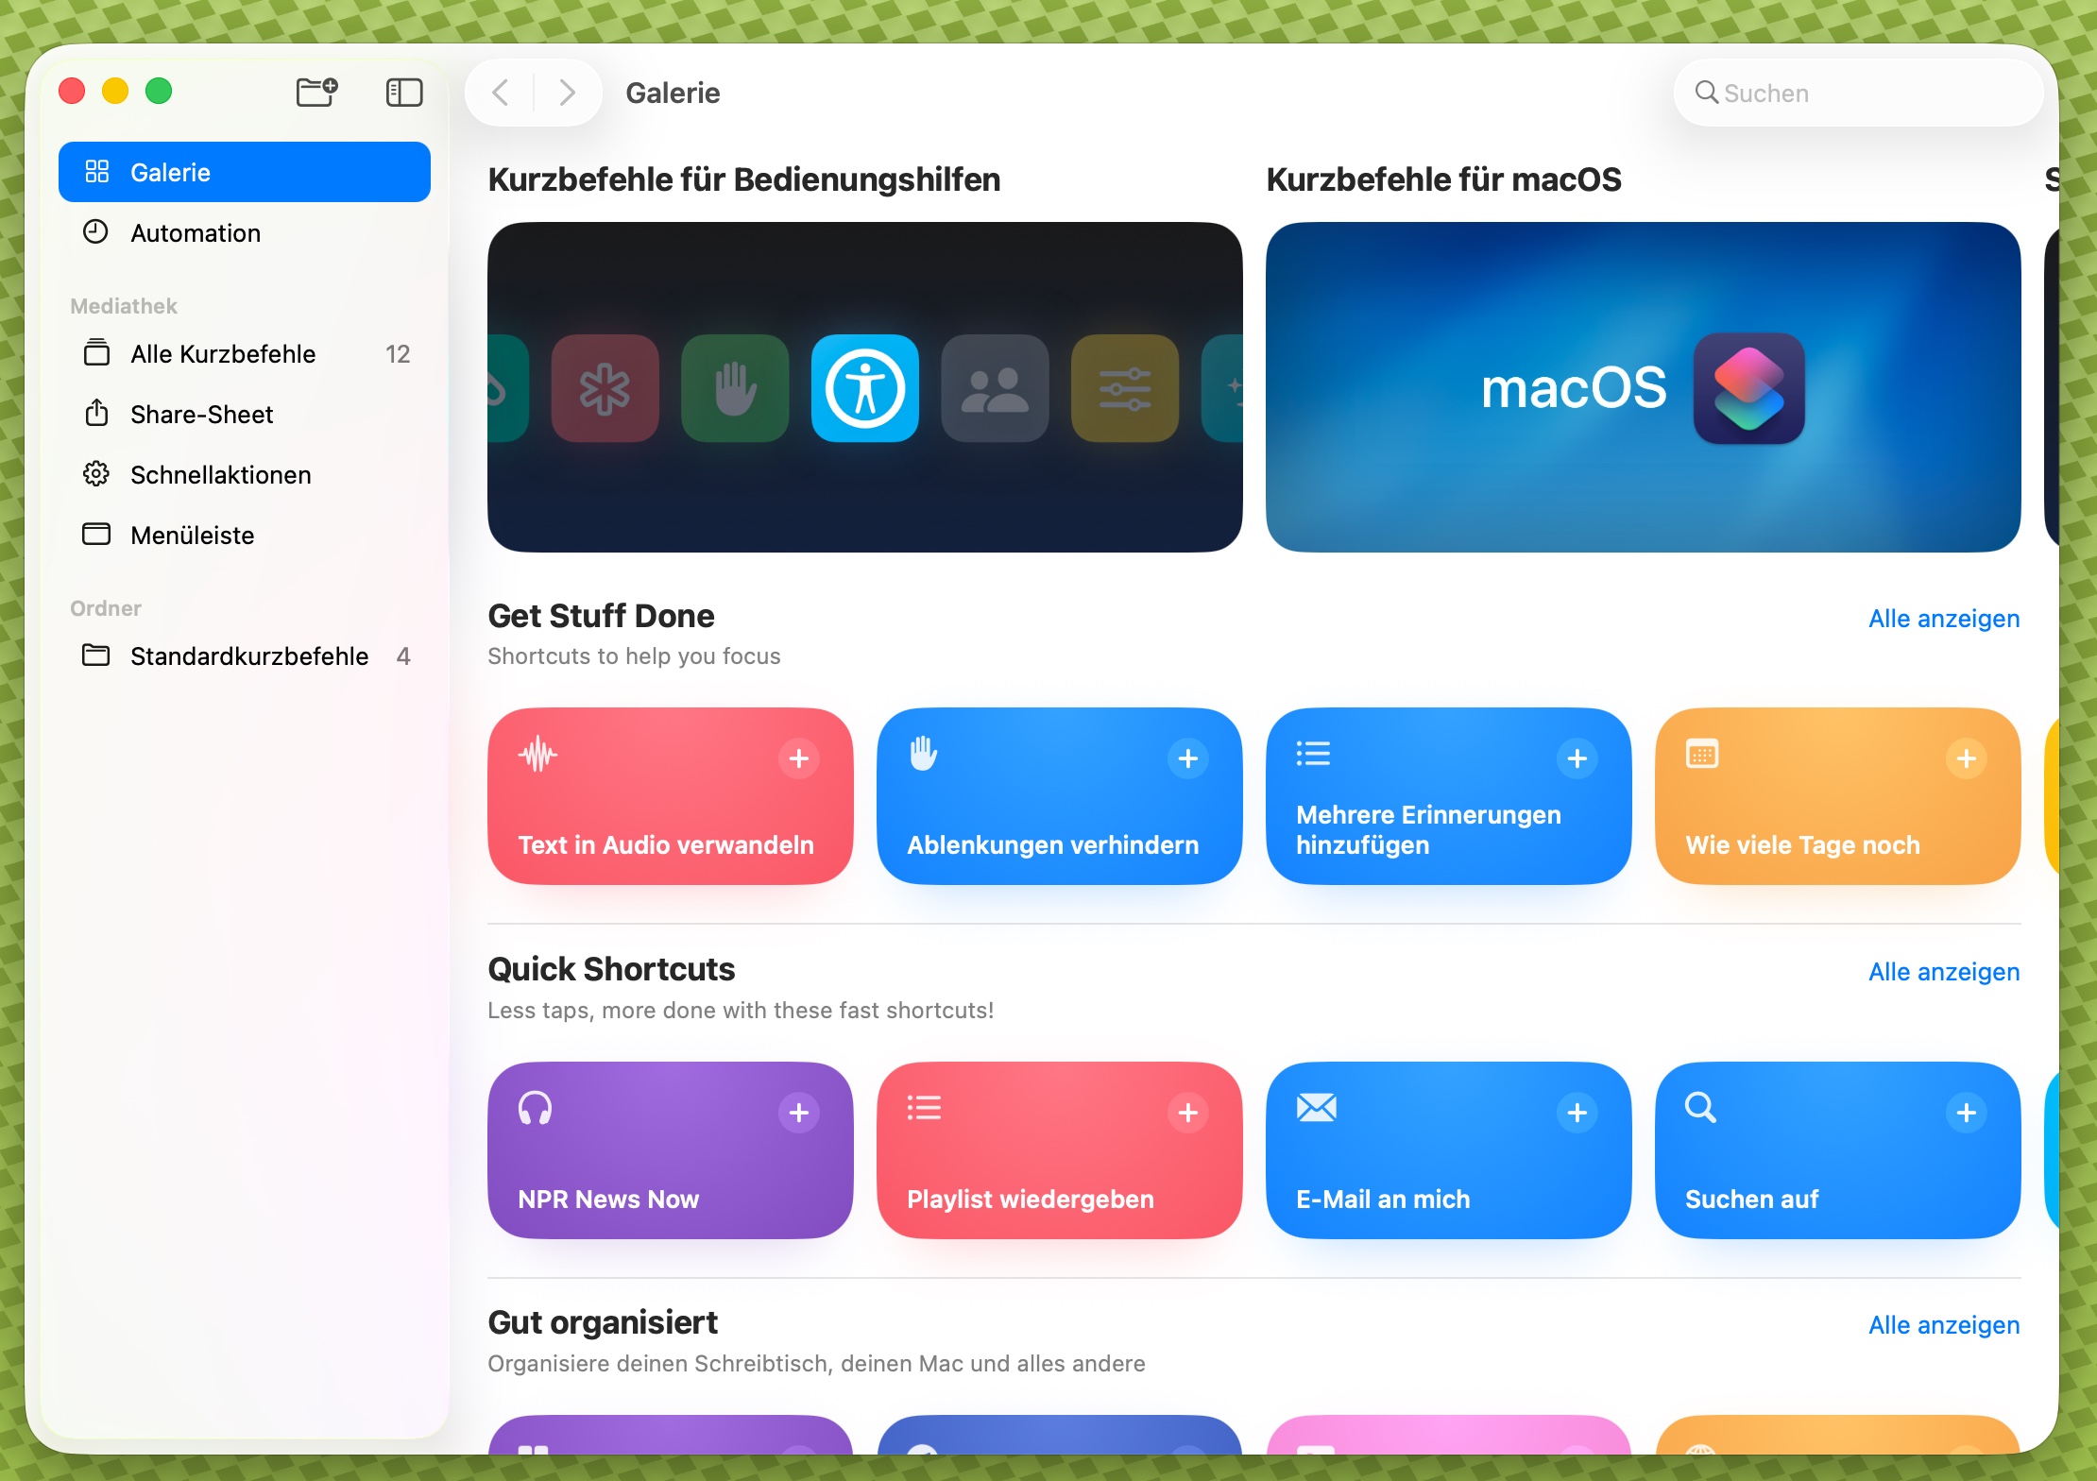Click into the Suchen search field

pos(1858,93)
